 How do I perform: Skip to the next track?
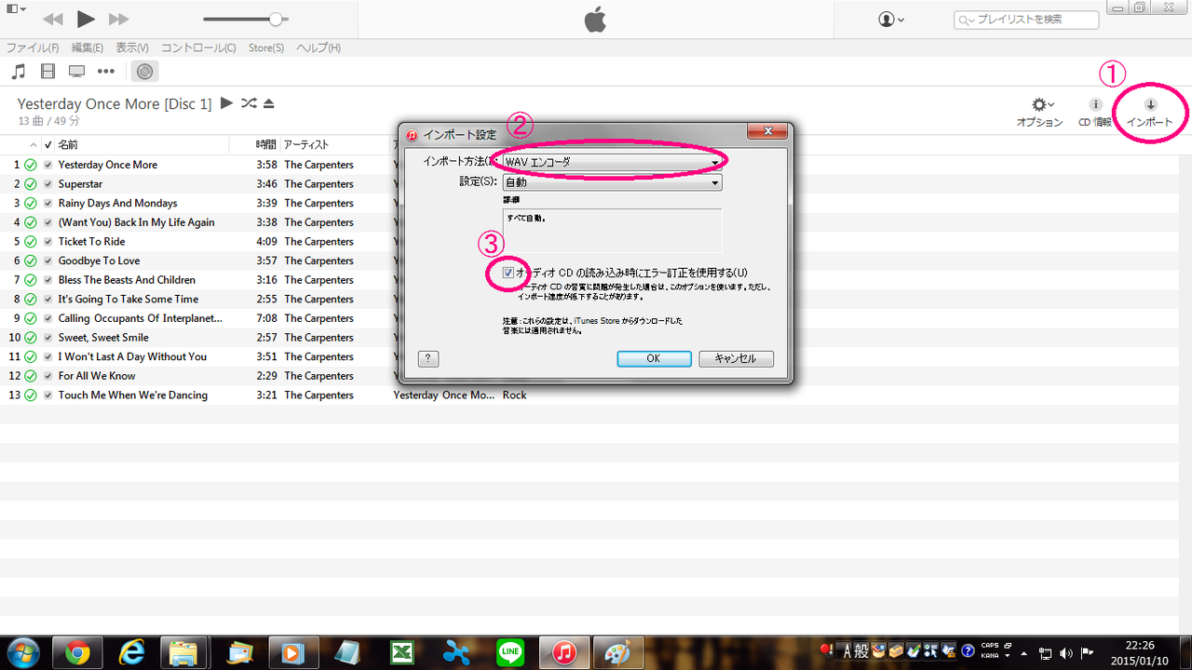118,20
